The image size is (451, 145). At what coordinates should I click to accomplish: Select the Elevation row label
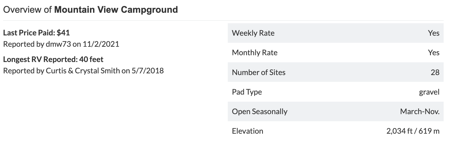point(247,131)
